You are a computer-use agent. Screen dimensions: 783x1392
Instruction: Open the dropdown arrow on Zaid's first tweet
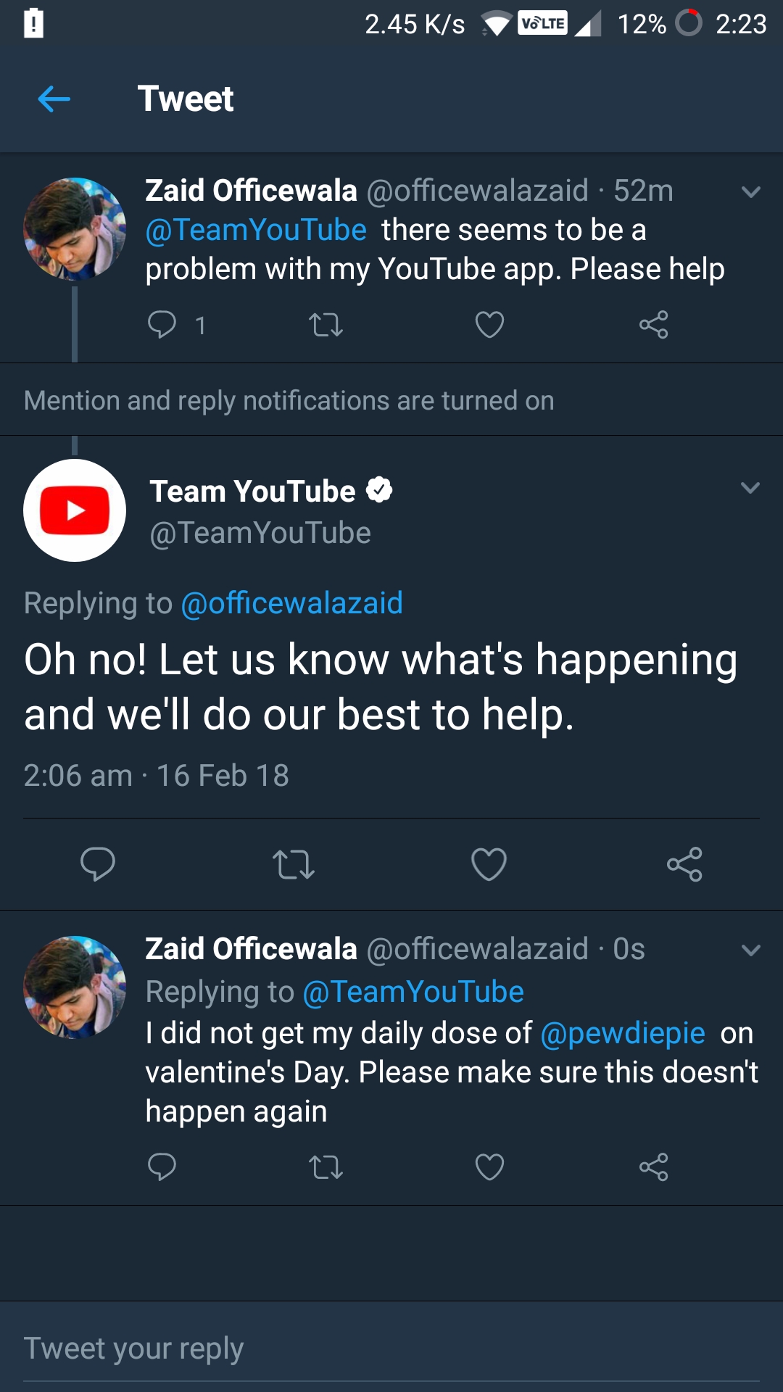coord(750,191)
